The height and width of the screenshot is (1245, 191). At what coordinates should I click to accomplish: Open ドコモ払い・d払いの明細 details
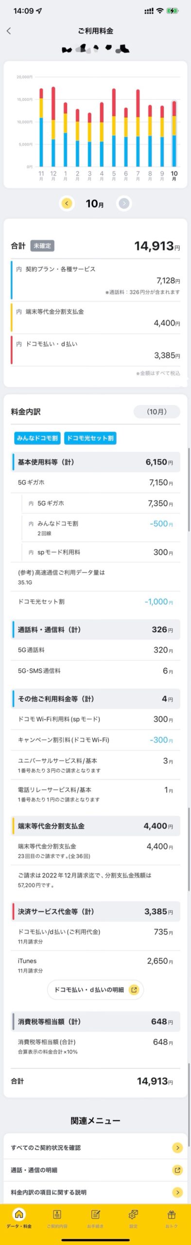(95, 989)
